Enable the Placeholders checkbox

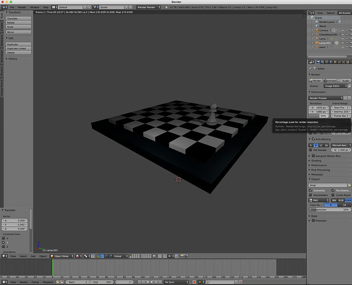tap(310, 195)
